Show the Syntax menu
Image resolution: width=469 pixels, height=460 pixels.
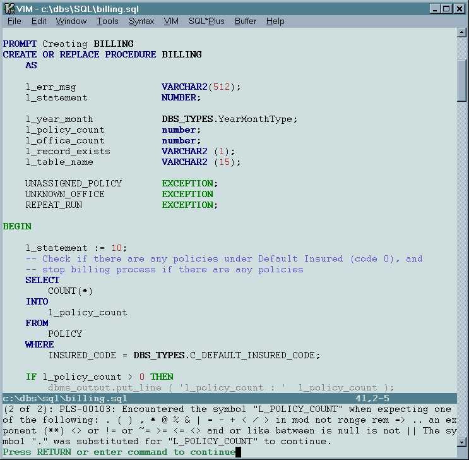141,21
